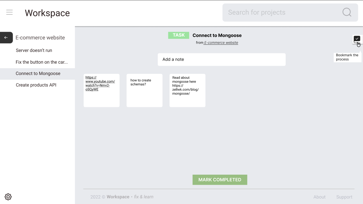Viewport: 363px width, 204px height.
Task: Open Fix the button on the car... task
Action: click(42, 62)
